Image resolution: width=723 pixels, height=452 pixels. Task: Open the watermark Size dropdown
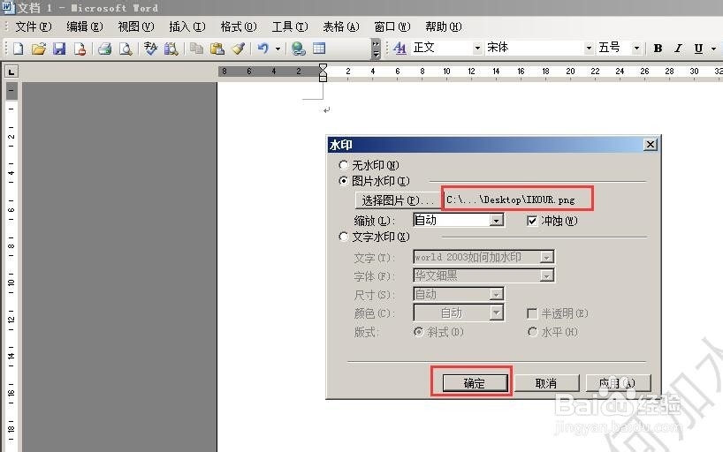click(496, 294)
